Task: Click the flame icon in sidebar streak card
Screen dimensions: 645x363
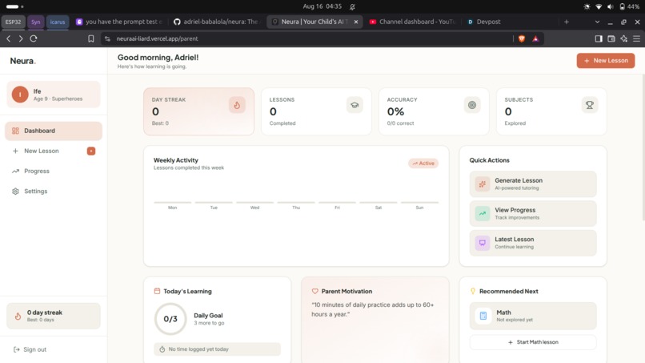Action: 18,316
